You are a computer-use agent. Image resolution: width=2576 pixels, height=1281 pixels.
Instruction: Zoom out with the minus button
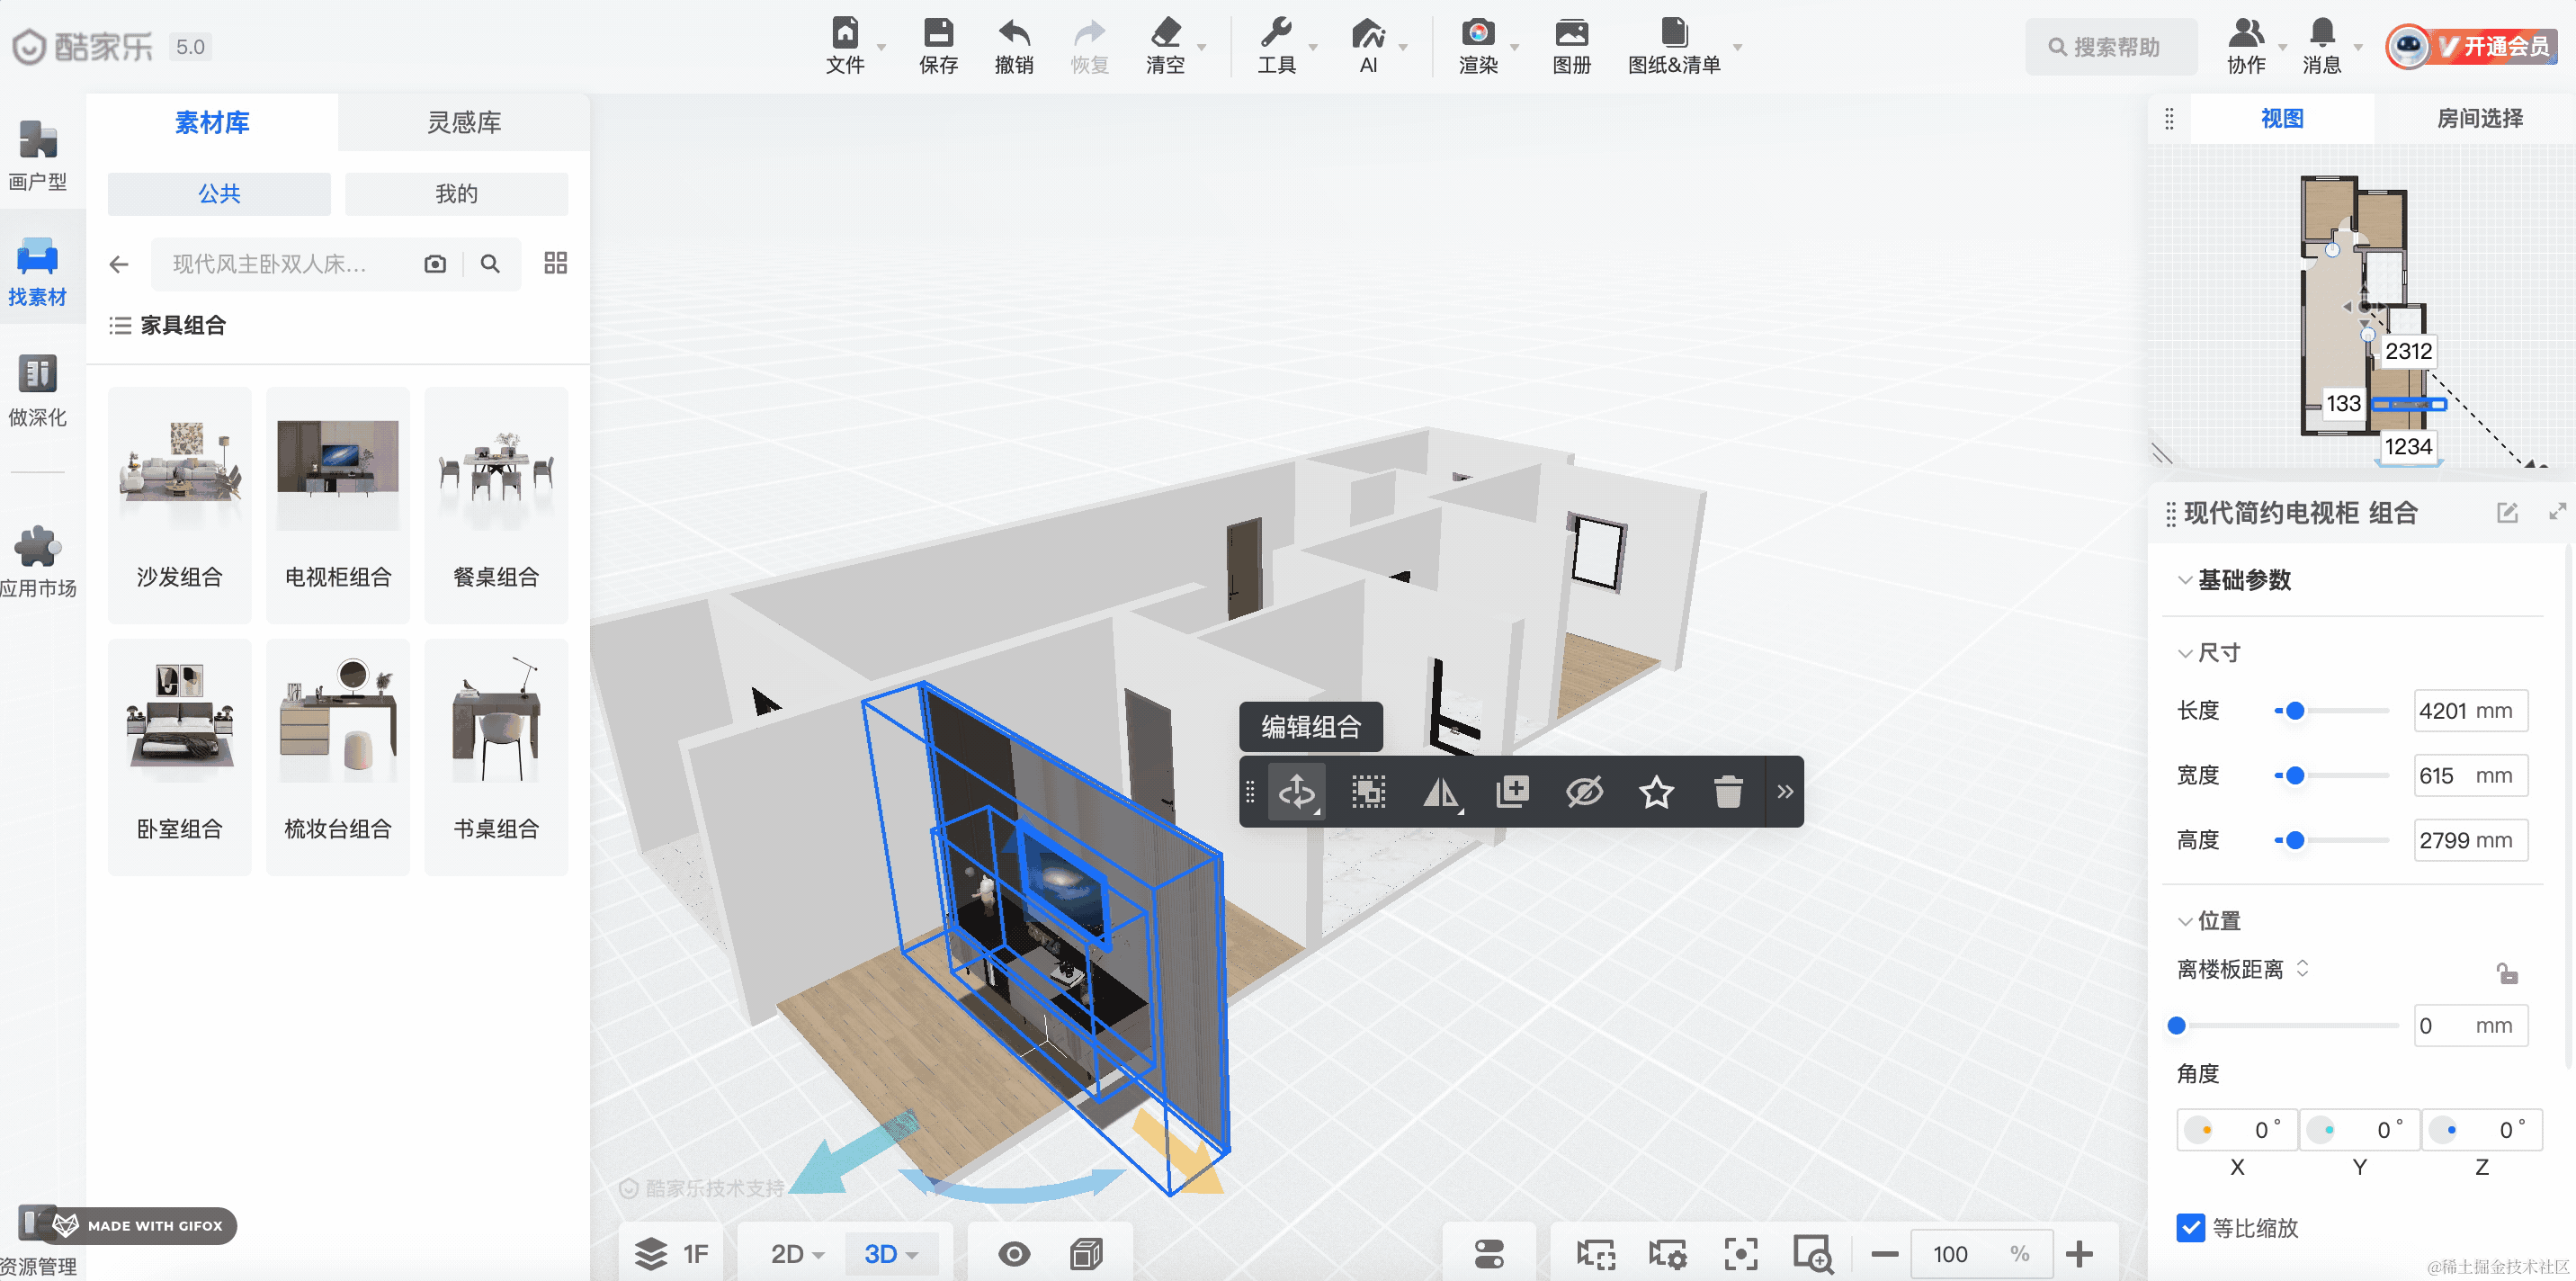point(1884,1254)
